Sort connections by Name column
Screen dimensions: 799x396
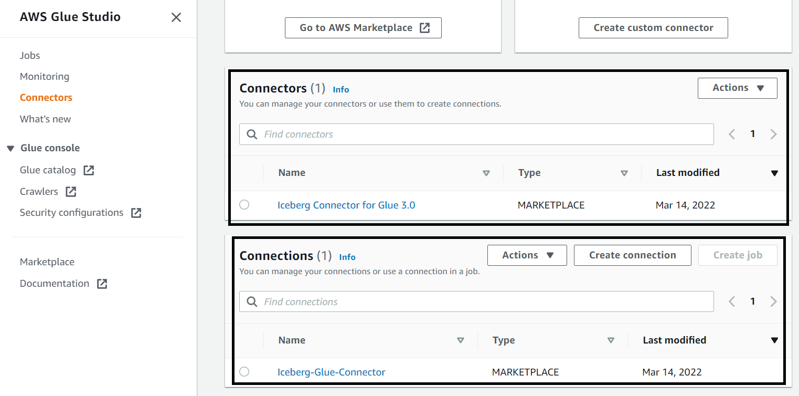point(461,341)
